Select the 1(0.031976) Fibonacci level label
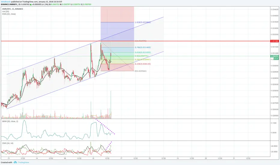This screenshot has height=165, width=280. coord(141,41)
